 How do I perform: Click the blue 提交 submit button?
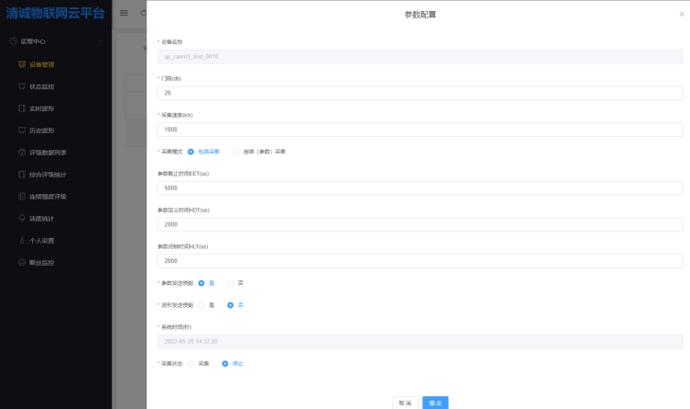[x=435, y=403]
